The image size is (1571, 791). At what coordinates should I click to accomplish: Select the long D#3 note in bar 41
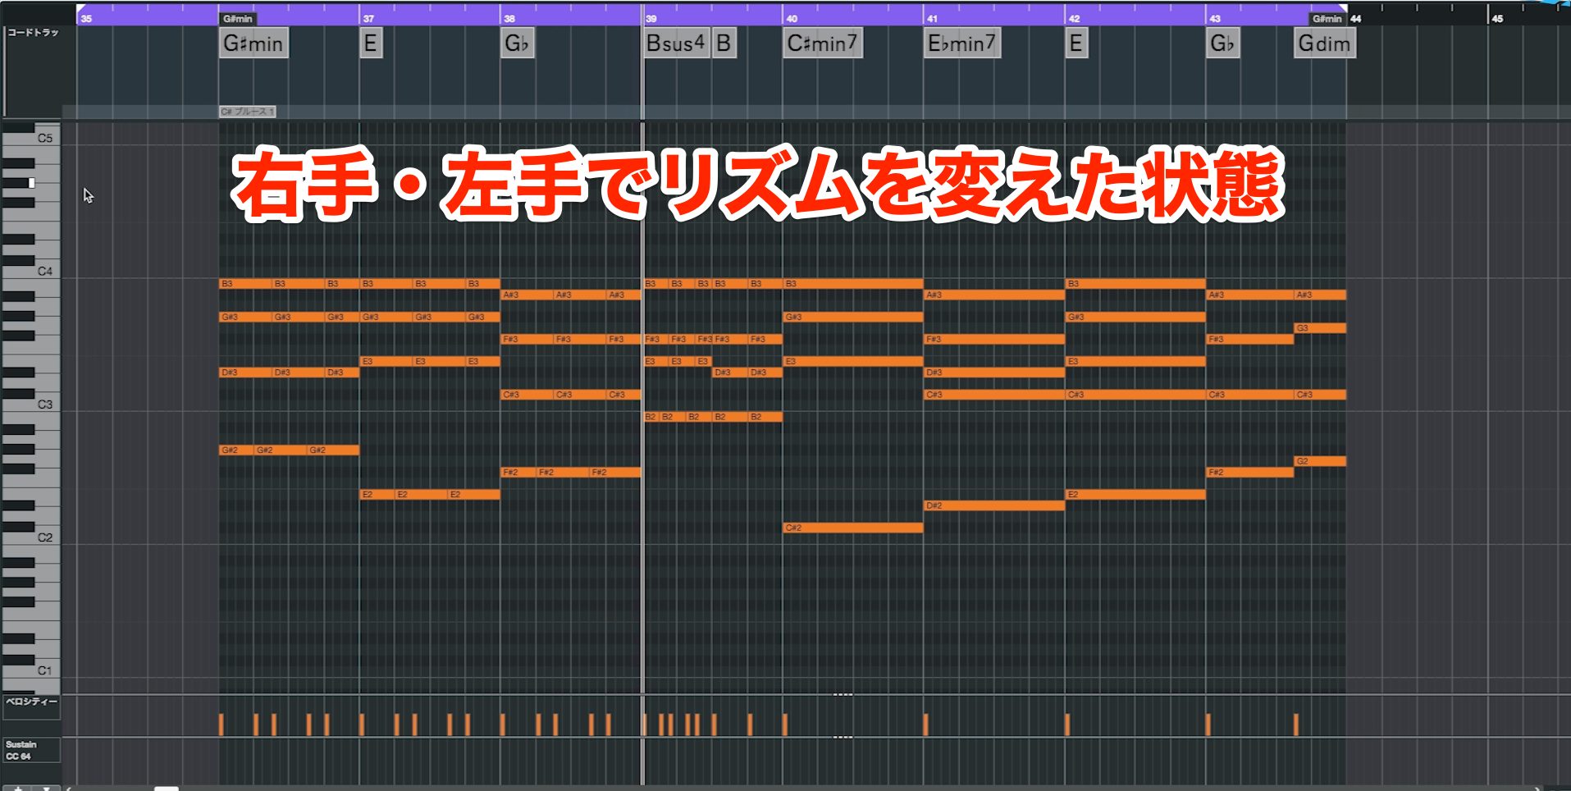click(x=994, y=373)
